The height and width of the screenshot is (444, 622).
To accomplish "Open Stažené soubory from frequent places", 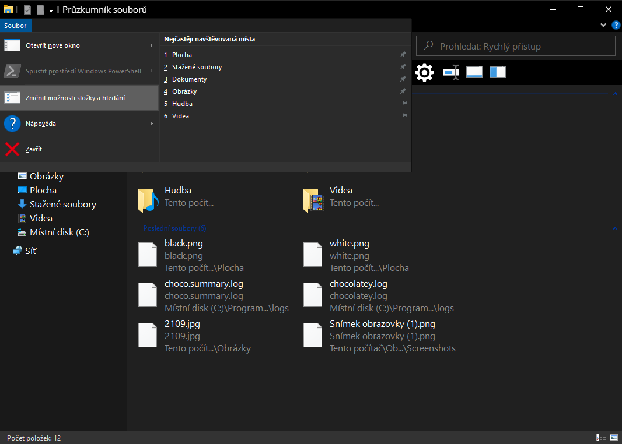I will (x=197, y=67).
